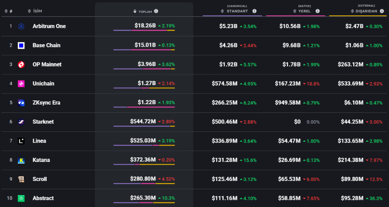Open the info tooltip next to DIŞARIDAN

point(382,11)
